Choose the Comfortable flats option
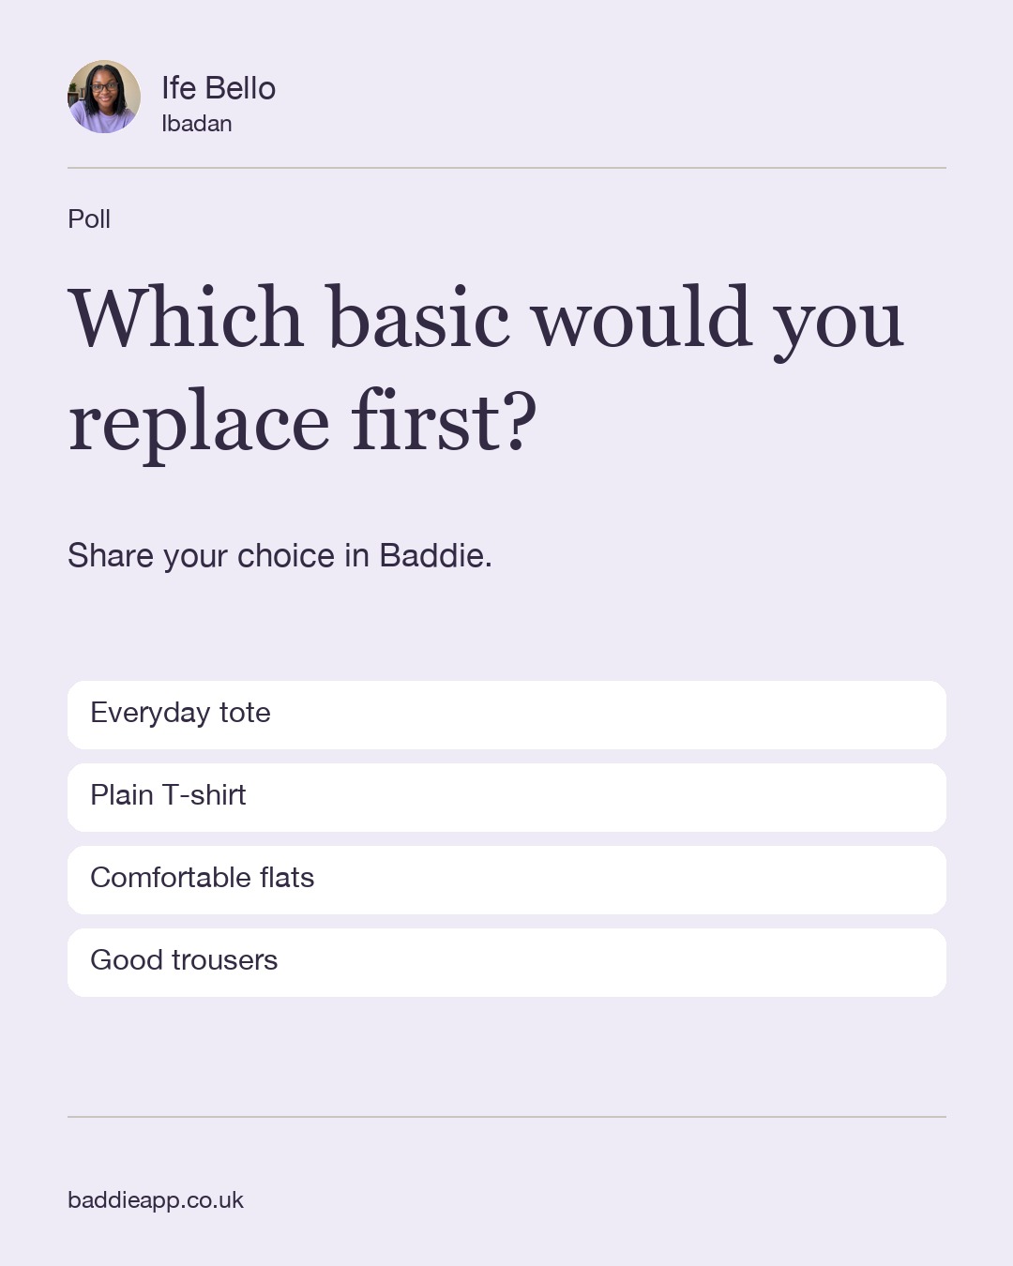 506,880
